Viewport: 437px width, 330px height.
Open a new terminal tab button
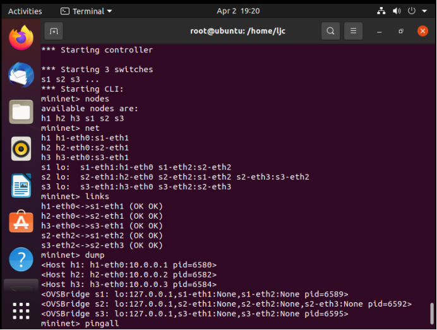(54, 31)
